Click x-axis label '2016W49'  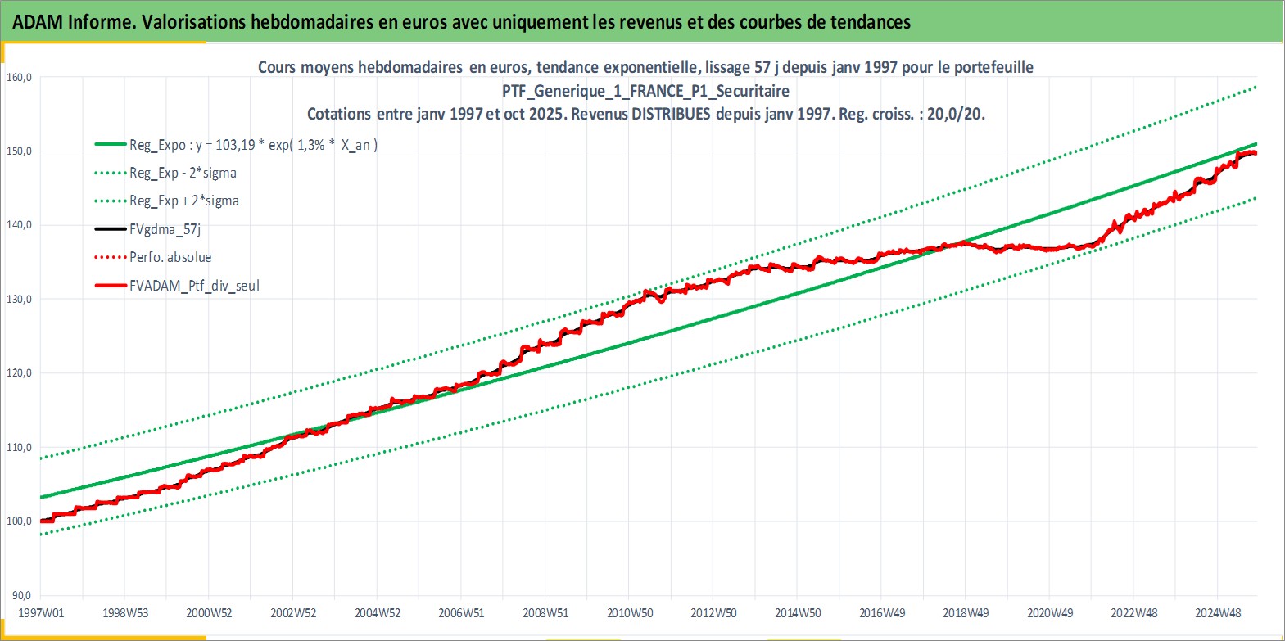882,612
